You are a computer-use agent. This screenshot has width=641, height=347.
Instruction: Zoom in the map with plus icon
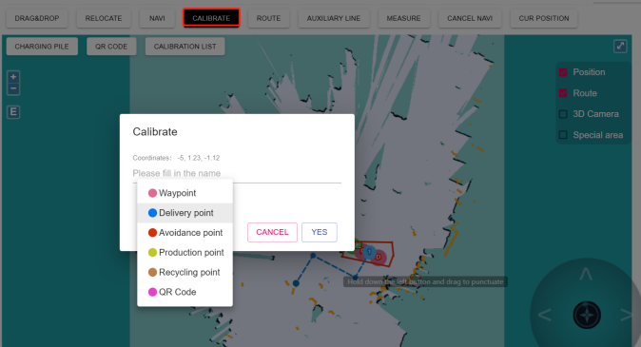click(13, 76)
